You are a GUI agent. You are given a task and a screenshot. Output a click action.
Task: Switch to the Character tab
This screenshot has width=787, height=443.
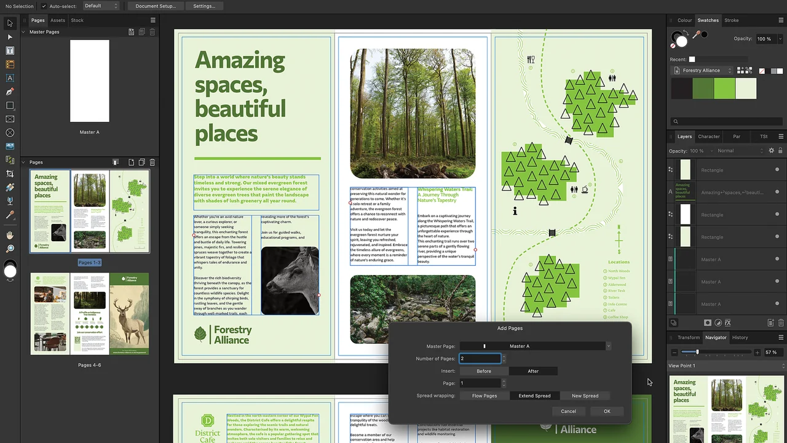click(x=709, y=137)
